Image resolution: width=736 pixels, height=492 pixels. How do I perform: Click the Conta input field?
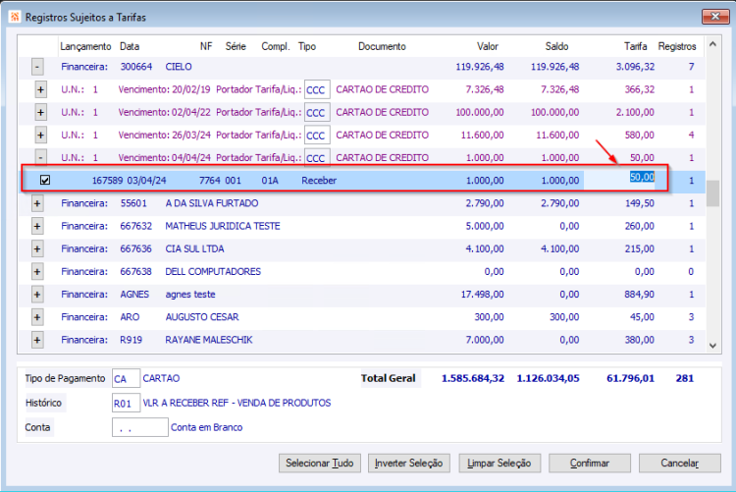pos(140,427)
